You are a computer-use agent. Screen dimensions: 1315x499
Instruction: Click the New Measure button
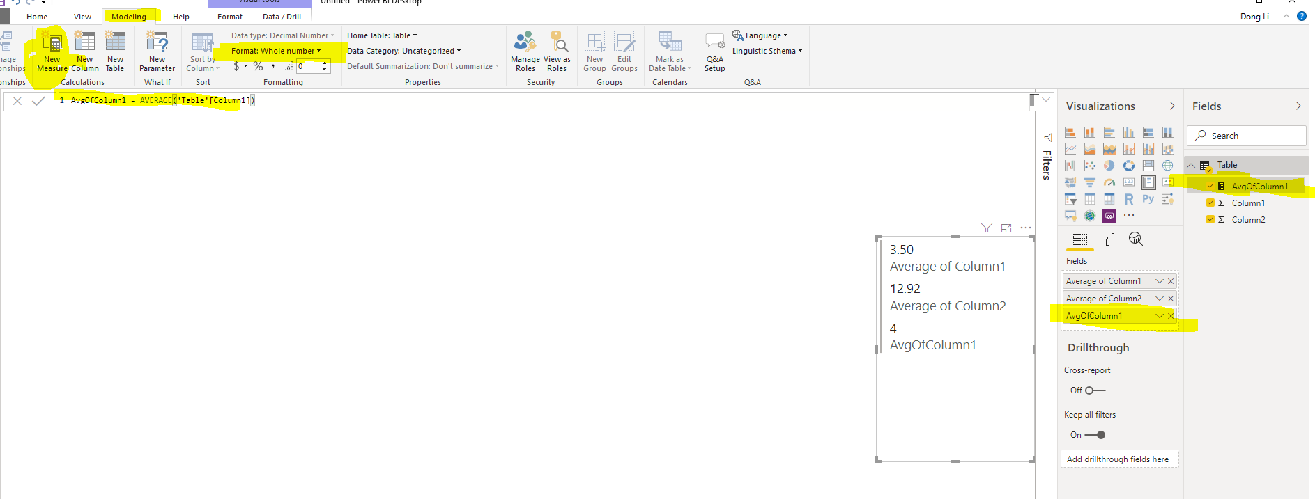52,52
